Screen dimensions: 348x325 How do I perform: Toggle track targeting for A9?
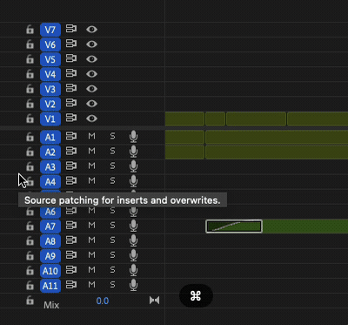tap(50, 256)
